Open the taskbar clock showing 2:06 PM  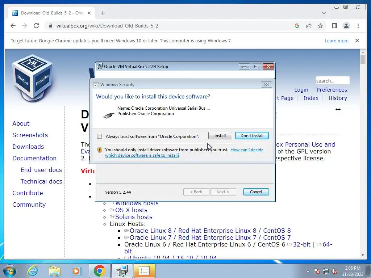[353, 271]
